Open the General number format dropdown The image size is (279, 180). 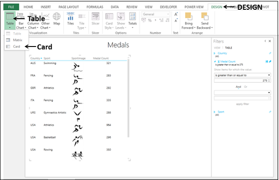pyautogui.click(x=156, y=14)
